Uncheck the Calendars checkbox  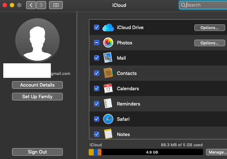point(97,88)
